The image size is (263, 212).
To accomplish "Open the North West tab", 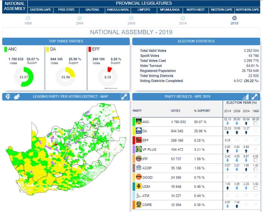I will point(196,10).
